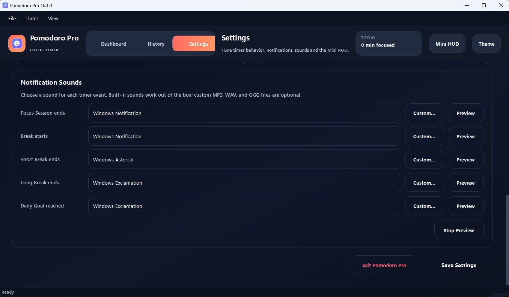Click the "Break starts" label
The height and width of the screenshot is (297, 509).
tap(34, 136)
